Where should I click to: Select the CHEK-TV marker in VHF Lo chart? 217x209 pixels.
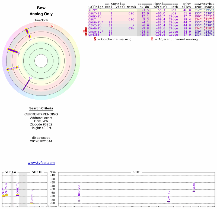[17, 195]
